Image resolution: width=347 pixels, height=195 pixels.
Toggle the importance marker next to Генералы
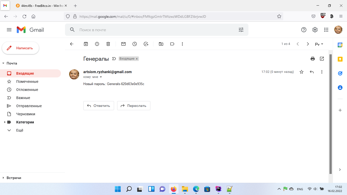tap(114, 59)
